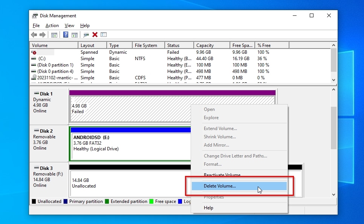Open the View menu
The image size is (364, 224).
tap(69, 26)
